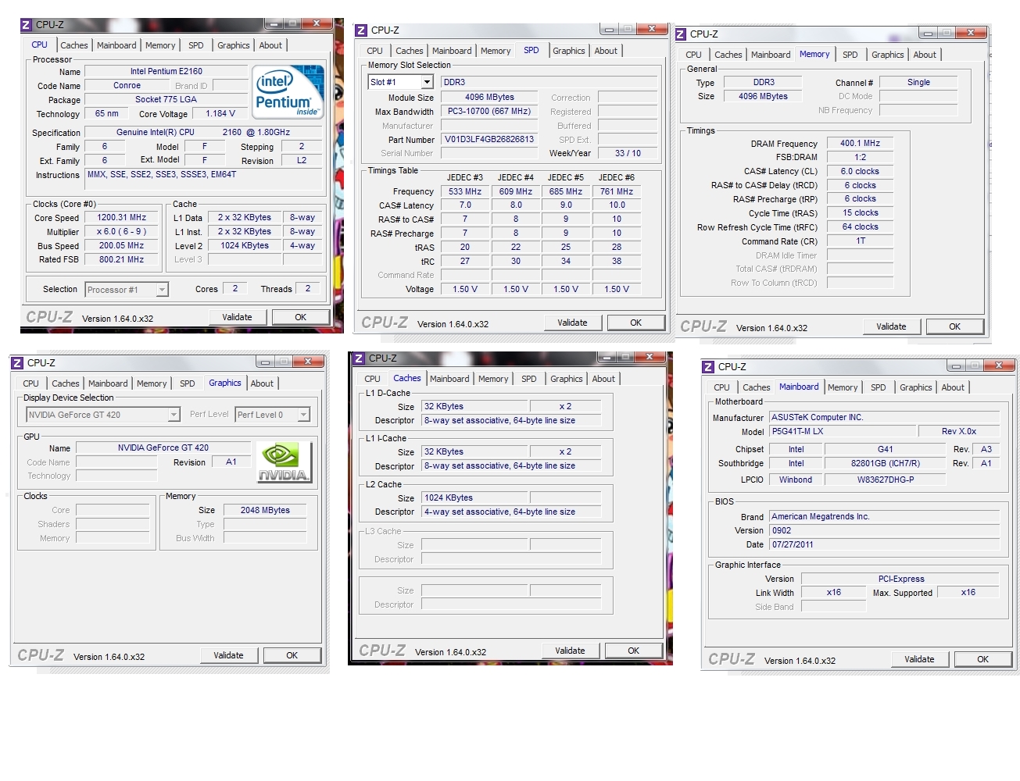Click OK in the SPD window
The image size is (1020, 781).
(x=636, y=323)
